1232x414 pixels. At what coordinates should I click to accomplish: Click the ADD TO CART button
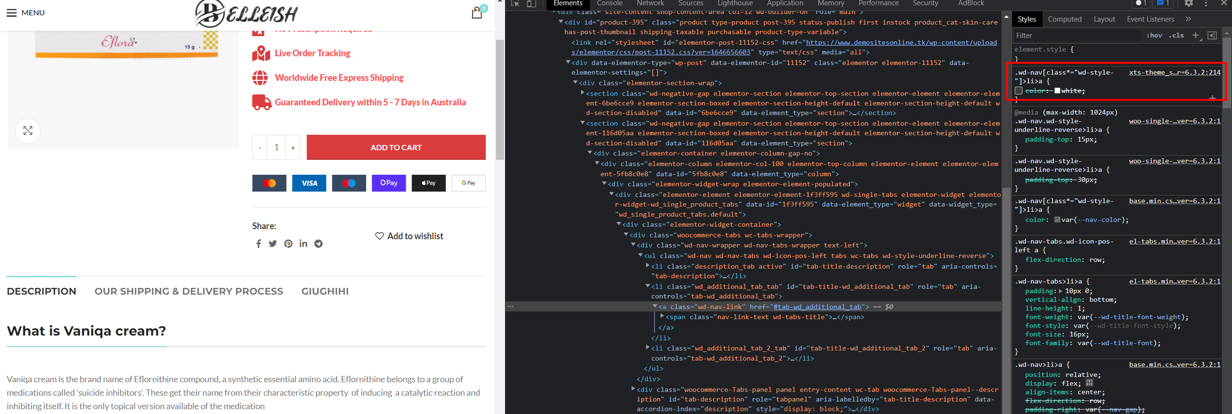[x=396, y=147]
